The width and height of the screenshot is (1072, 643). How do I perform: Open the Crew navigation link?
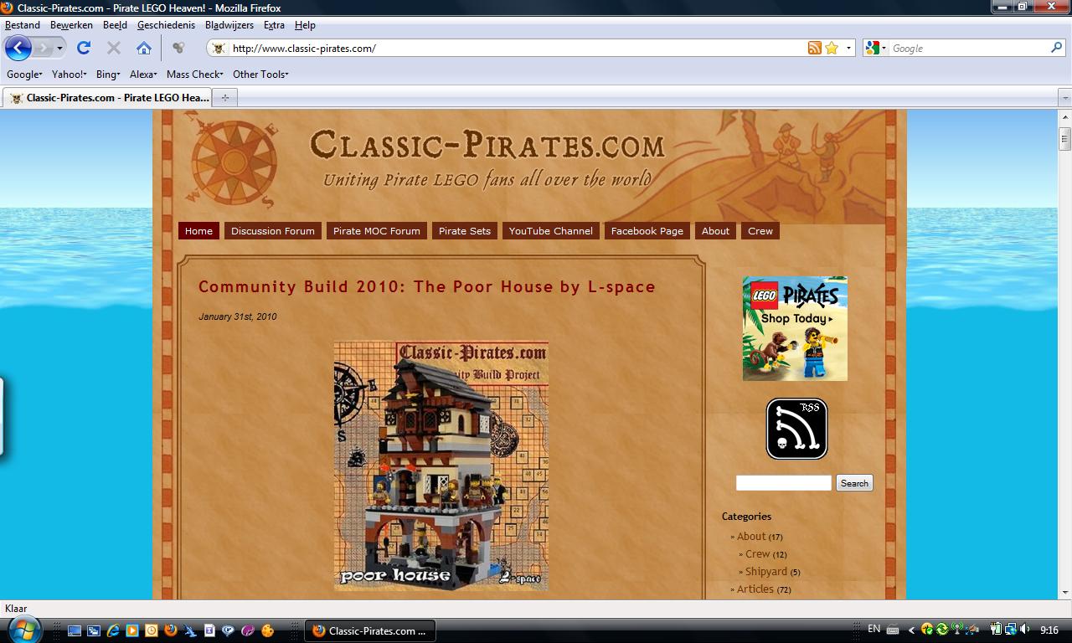coord(760,231)
